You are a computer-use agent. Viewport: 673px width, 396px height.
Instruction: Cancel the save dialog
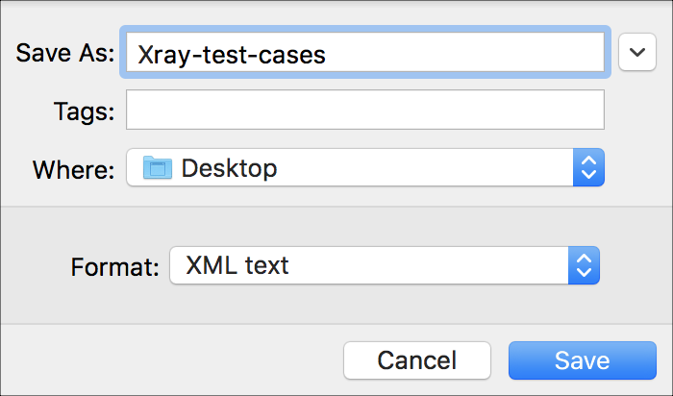416,360
